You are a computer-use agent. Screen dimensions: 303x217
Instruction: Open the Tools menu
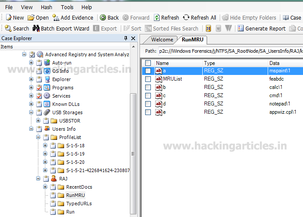pyautogui.click(x=67, y=7)
